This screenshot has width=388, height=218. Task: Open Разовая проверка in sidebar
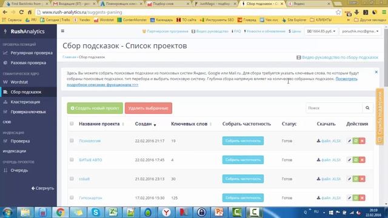(28, 63)
